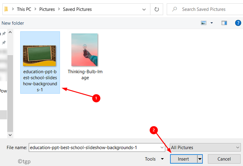Click the second pin icon in the sidebar
Viewport: 243px width, 166px height.
(x=4, y=42)
